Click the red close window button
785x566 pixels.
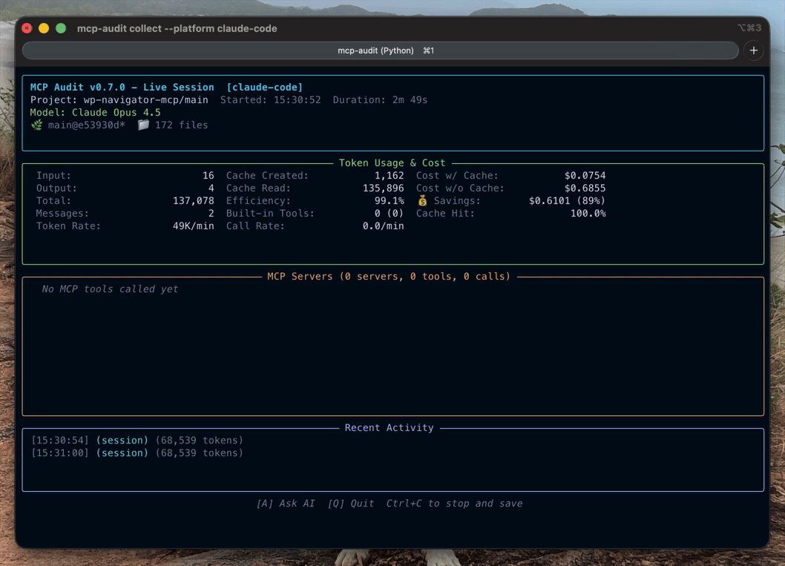pyautogui.click(x=27, y=28)
